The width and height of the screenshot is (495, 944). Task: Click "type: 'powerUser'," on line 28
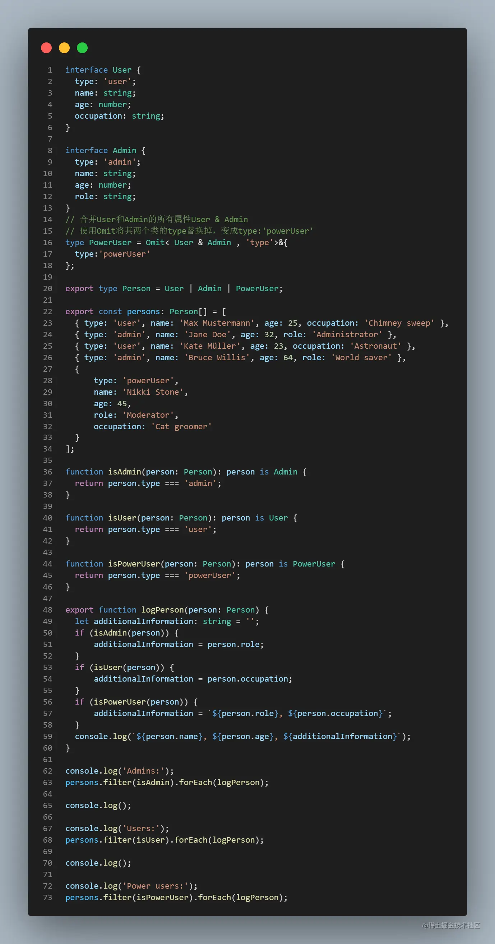(136, 380)
